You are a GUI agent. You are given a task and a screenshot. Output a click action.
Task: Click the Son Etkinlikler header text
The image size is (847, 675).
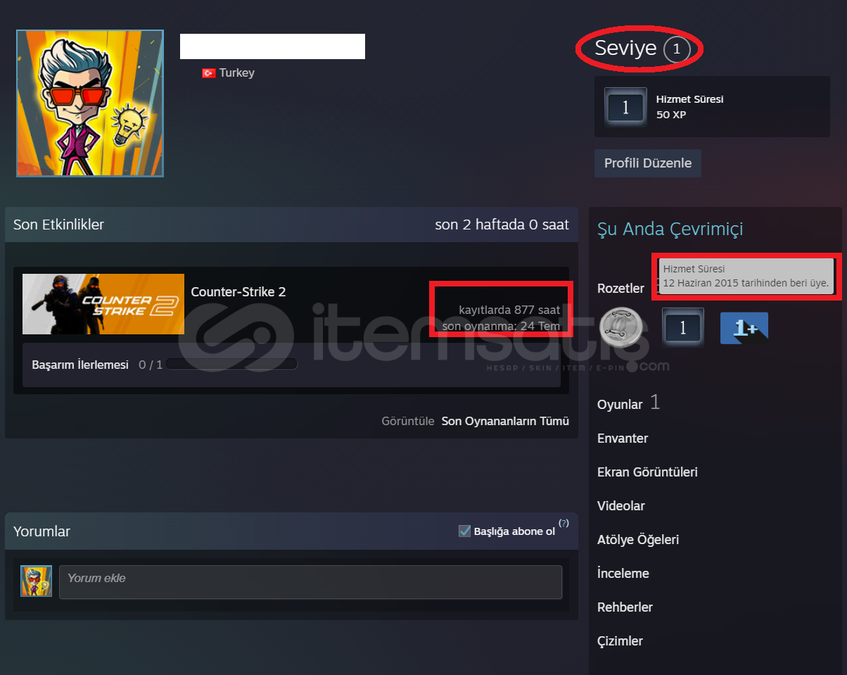(58, 225)
